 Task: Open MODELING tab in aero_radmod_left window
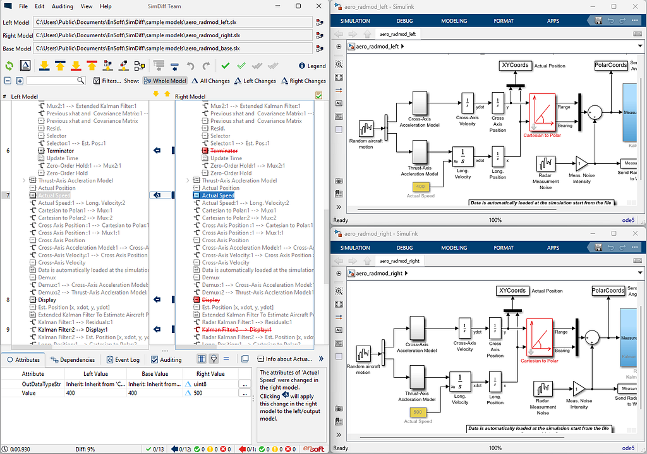pyautogui.click(x=454, y=21)
